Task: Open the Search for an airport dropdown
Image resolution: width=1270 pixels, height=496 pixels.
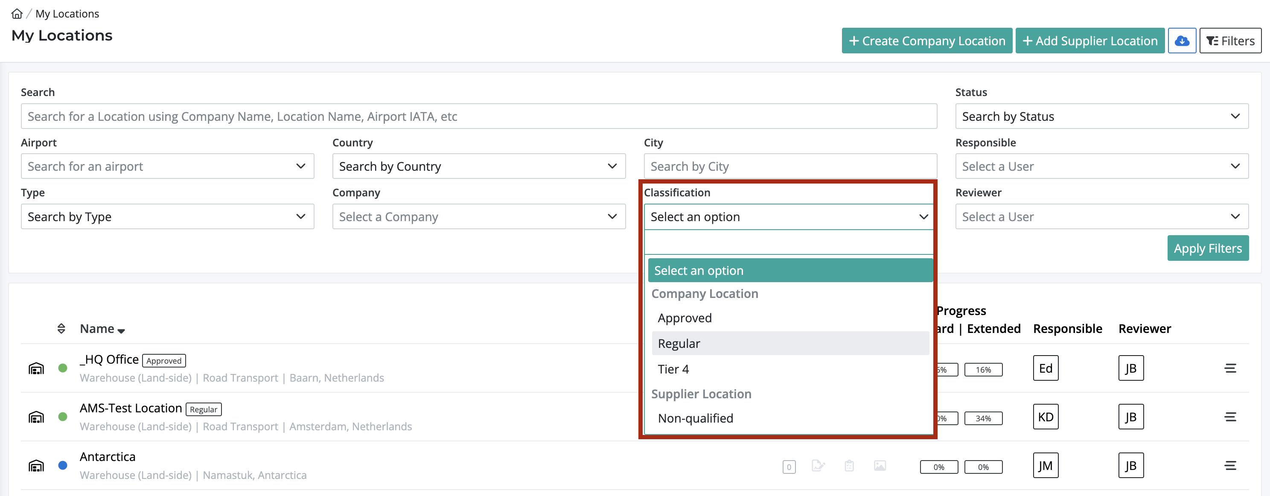Action: (167, 166)
